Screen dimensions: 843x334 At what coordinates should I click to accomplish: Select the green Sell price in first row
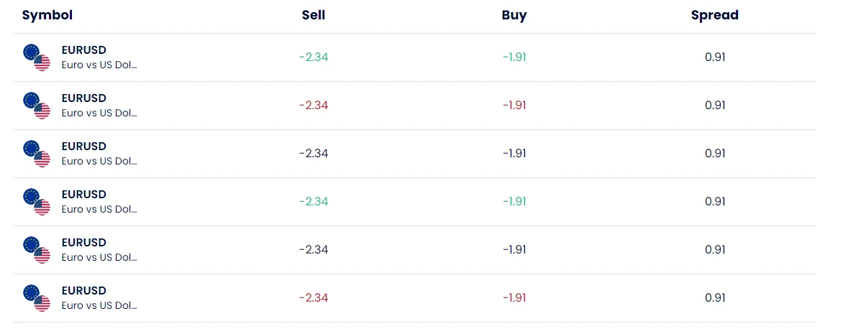click(314, 57)
